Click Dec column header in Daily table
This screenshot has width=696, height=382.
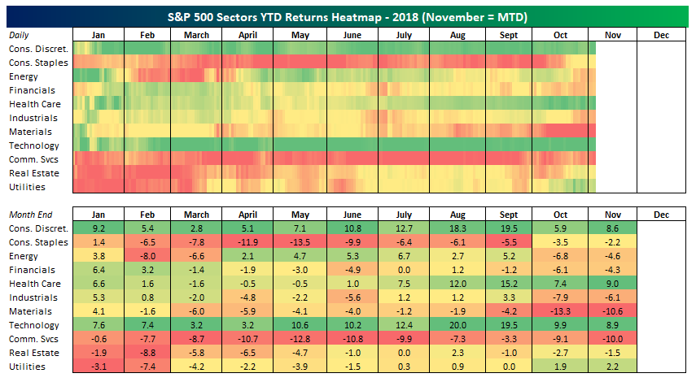pos(661,35)
